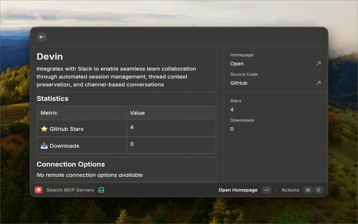Click the back arrow button
358x224 pixels.
pyautogui.click(x=42, y=37)
